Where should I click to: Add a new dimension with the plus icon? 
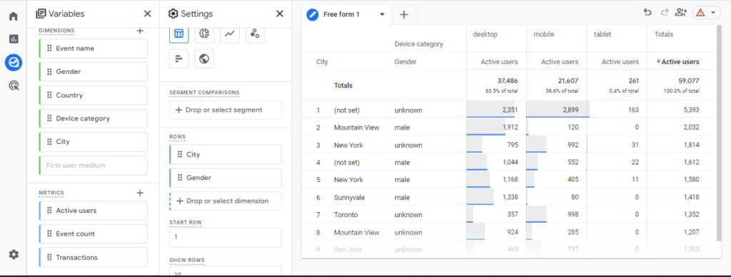tap(140, 31)
